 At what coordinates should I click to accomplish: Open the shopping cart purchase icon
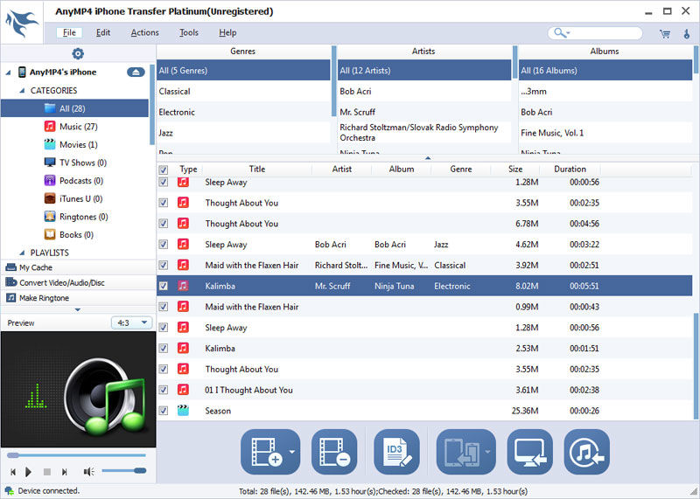click(x=665, y=33)
